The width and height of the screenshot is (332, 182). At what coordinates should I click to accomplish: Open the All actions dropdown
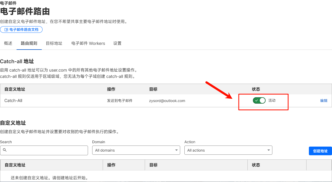(228, 150)
